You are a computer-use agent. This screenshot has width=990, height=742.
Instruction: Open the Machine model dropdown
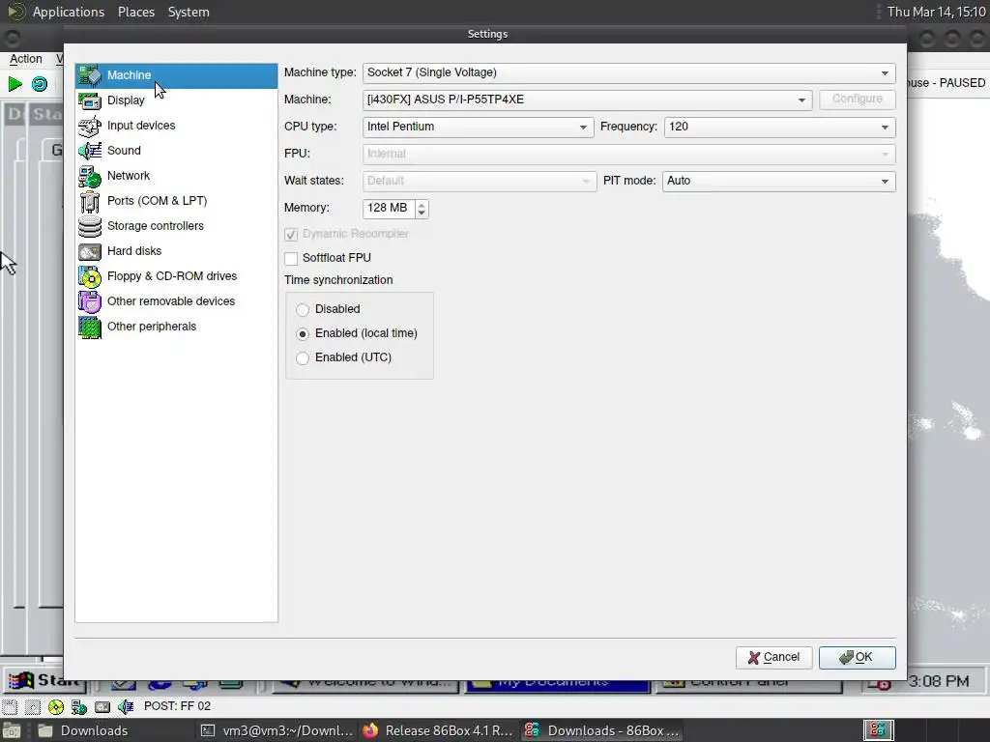pos(587,100)
